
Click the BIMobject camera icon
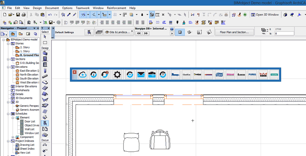click(x=152, y=75)
